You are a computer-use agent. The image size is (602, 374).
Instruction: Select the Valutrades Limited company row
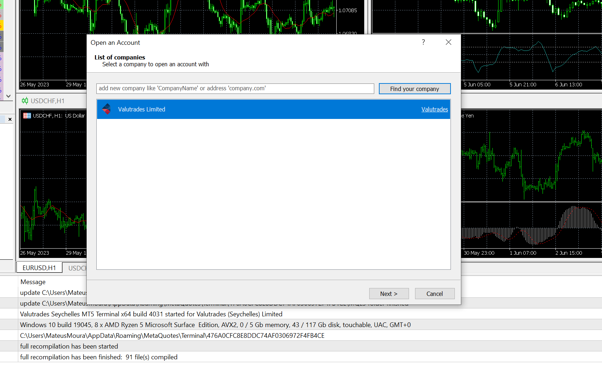pos(274,109)
